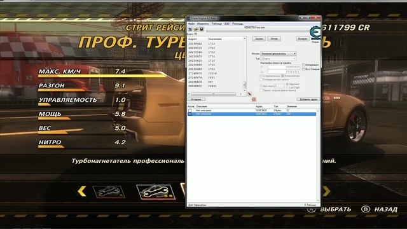Click the B button icon next to НАЗАД
Screen dimensions: 407x229
[x=366, y=209]
